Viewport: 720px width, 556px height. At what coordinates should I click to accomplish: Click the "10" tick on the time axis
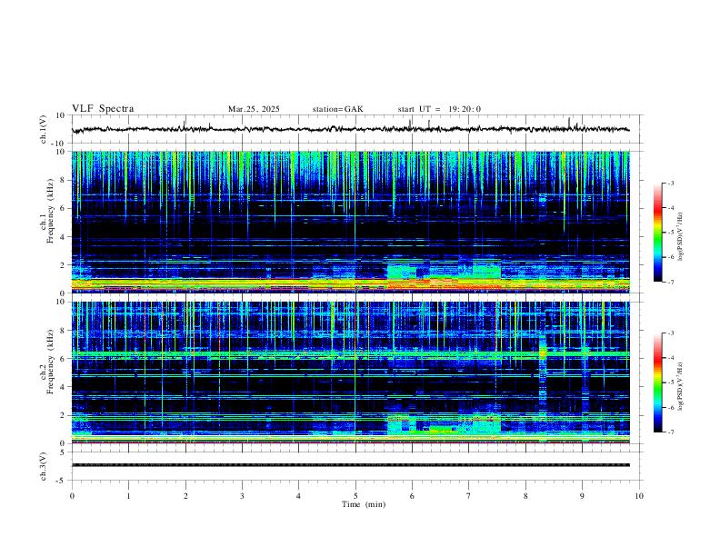[639, 496]
